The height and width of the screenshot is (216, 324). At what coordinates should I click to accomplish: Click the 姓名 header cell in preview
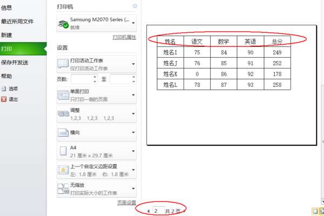(x=170, y=42)
